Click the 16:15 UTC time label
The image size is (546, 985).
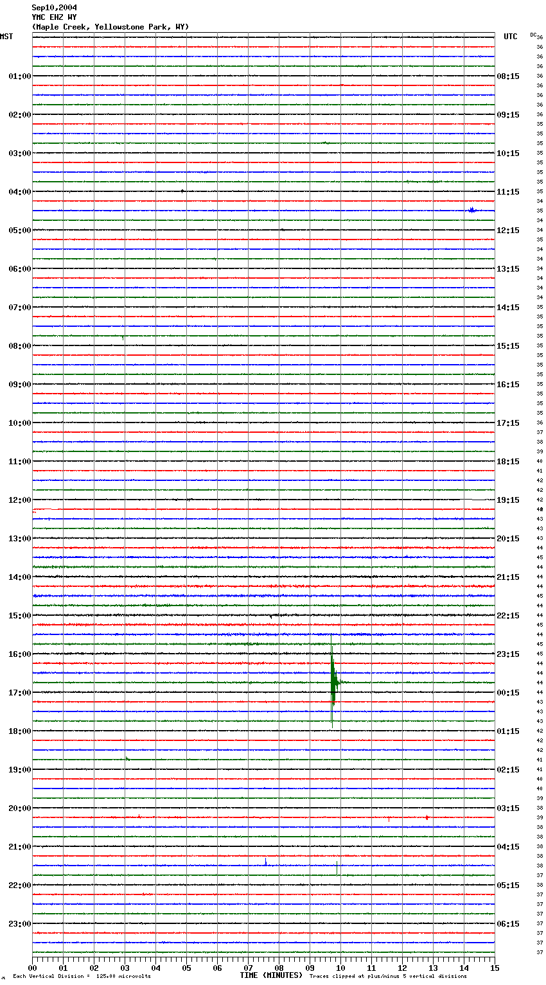(508, 385)
